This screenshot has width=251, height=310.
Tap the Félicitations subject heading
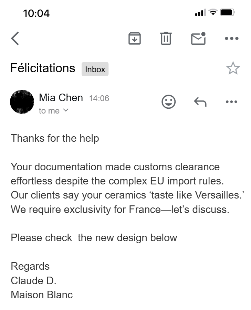(43, 68)
